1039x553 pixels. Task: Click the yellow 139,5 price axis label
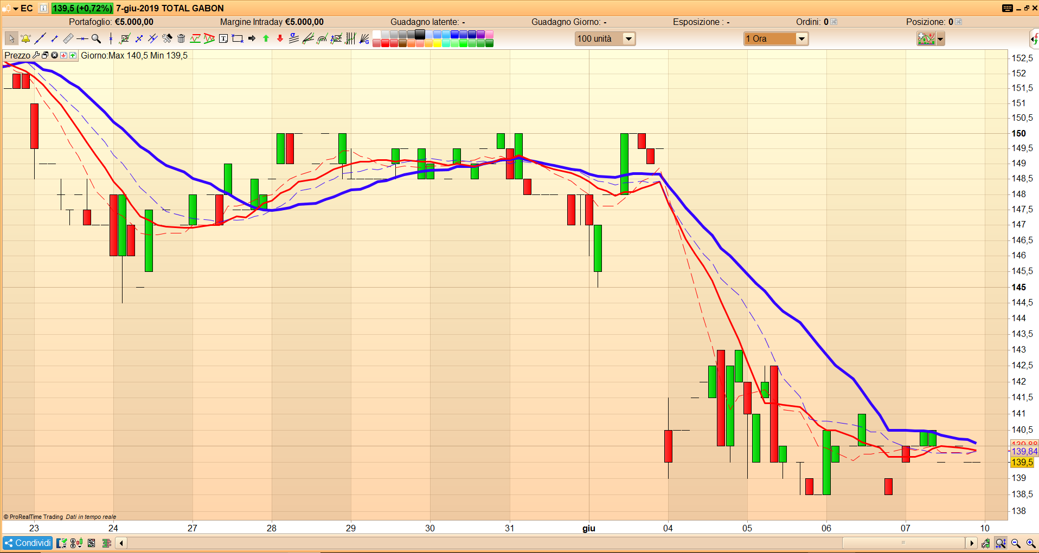pos(1022,462)
